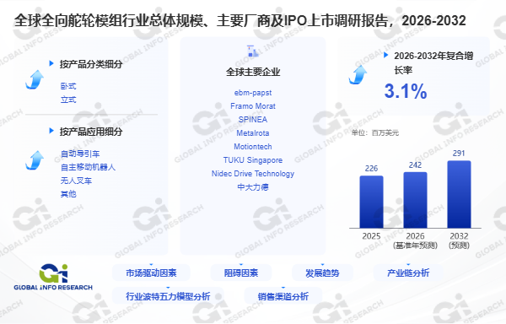Click the blue up-arrow icon beside 按产品应用细分
Image resolution: width=506 pixels, height=324 pixels.
pos(35,160)
